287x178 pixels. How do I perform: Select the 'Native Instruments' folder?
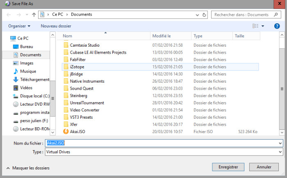pos(87,81)
